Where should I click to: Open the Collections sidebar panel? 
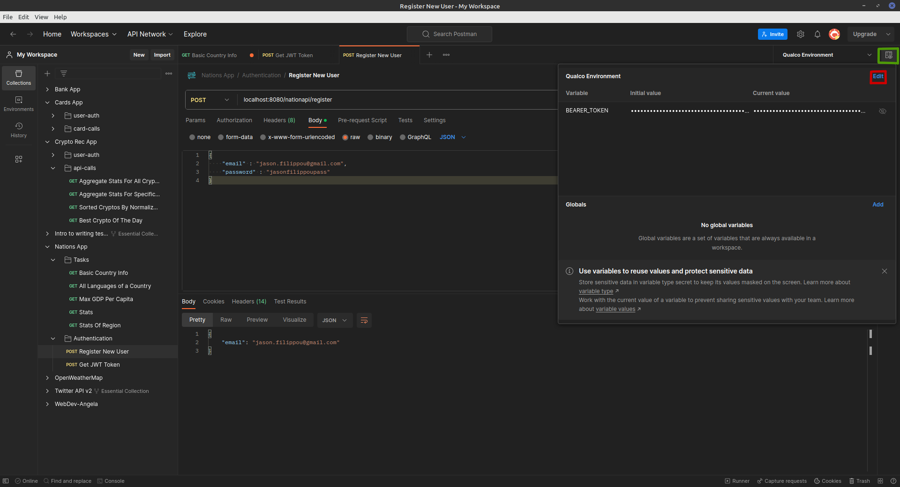point(19,78)
